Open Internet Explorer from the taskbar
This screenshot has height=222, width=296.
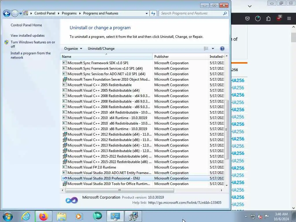pos(26,216)
